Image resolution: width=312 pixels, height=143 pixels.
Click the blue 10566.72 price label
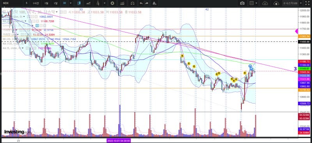304,103
